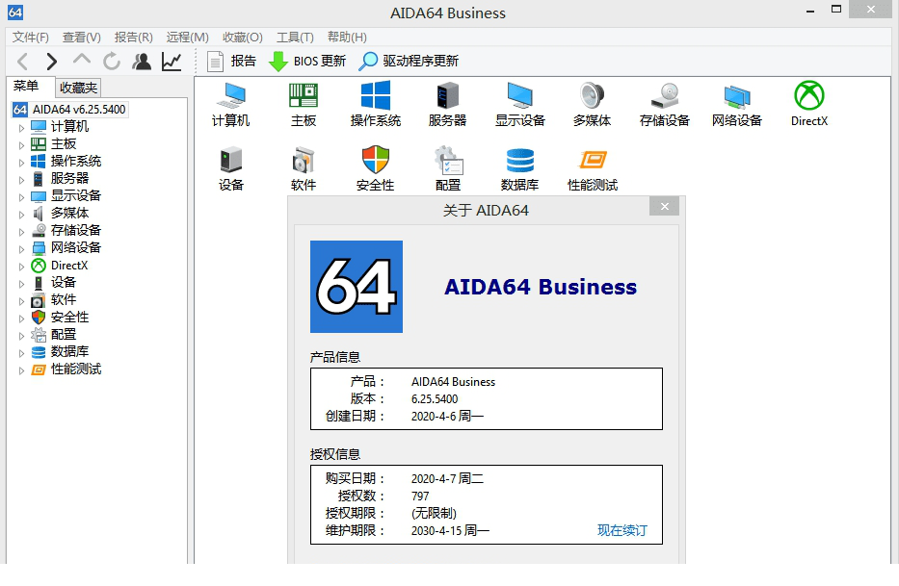Expand the 数据库 tree node
Screen dimensions: 899x586
click(x=22, y=351)
